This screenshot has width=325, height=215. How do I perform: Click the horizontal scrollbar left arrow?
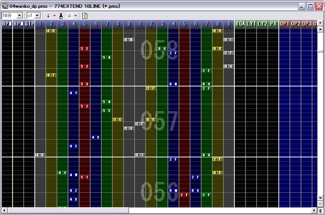click(4, 210)
